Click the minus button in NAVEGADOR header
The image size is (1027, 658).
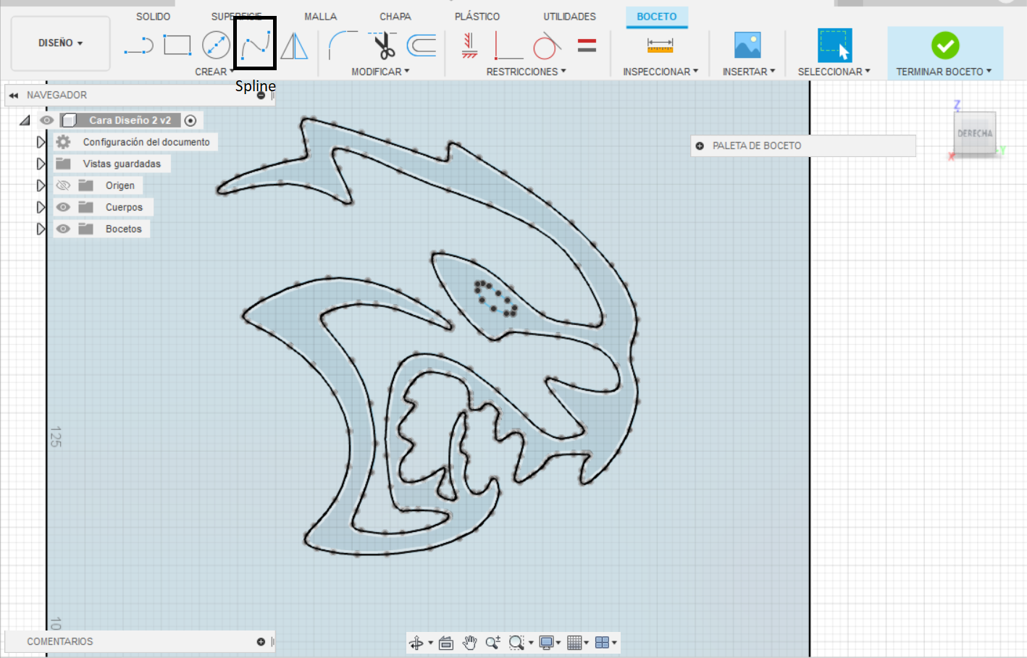coord(261,95)
